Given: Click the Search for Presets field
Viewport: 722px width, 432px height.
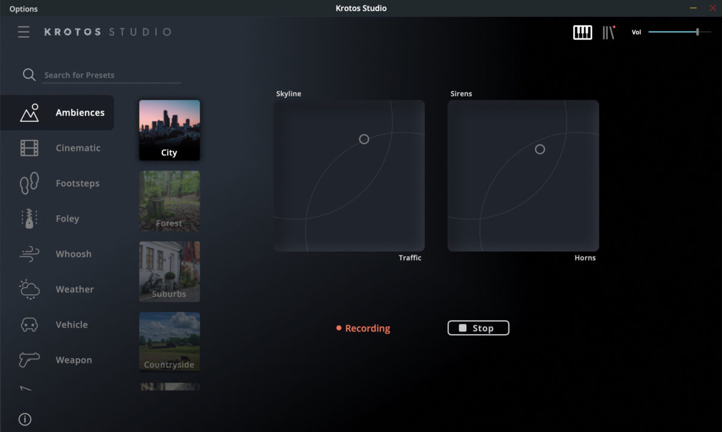Looking at the screenshot, I should (x=111, y=75).
